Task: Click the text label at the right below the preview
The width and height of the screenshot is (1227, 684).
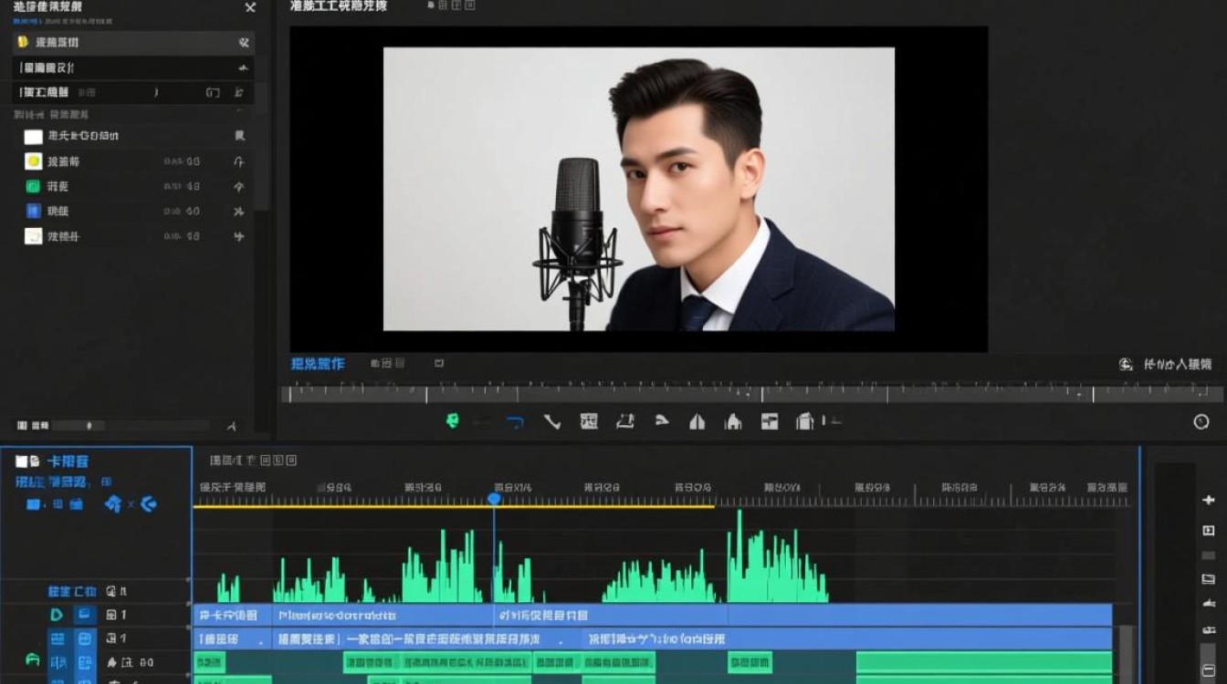Action: 1178,364
